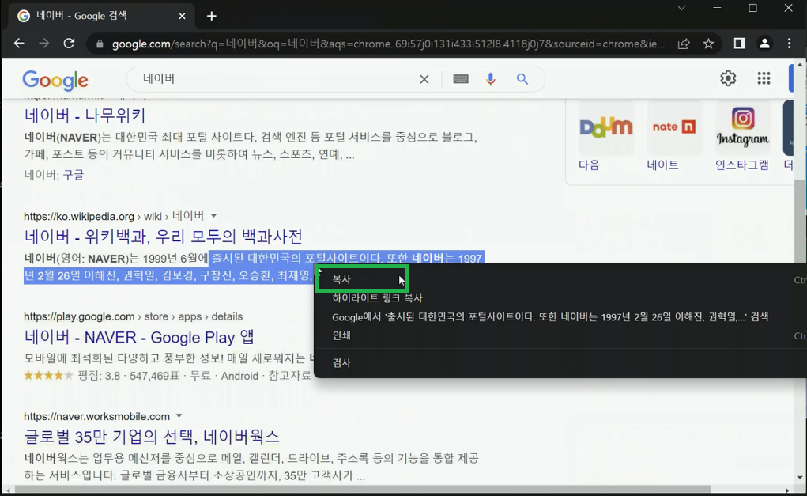
Task: Click the search input field containing 네이버
Action: click(x=278, y=79)
